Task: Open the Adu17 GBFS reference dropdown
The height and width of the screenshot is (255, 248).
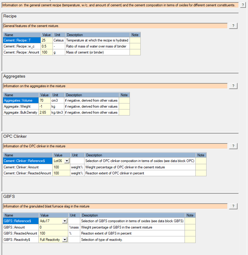Action: tap(65, 221)
